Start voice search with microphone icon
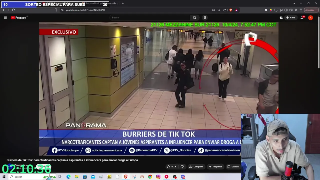This screenshot has width=320, height=180. (205, 17)
